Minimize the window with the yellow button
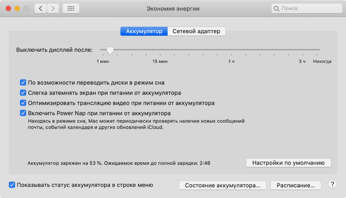 point(17,8)
